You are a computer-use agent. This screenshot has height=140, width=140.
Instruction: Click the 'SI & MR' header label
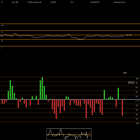click(15, 2)
